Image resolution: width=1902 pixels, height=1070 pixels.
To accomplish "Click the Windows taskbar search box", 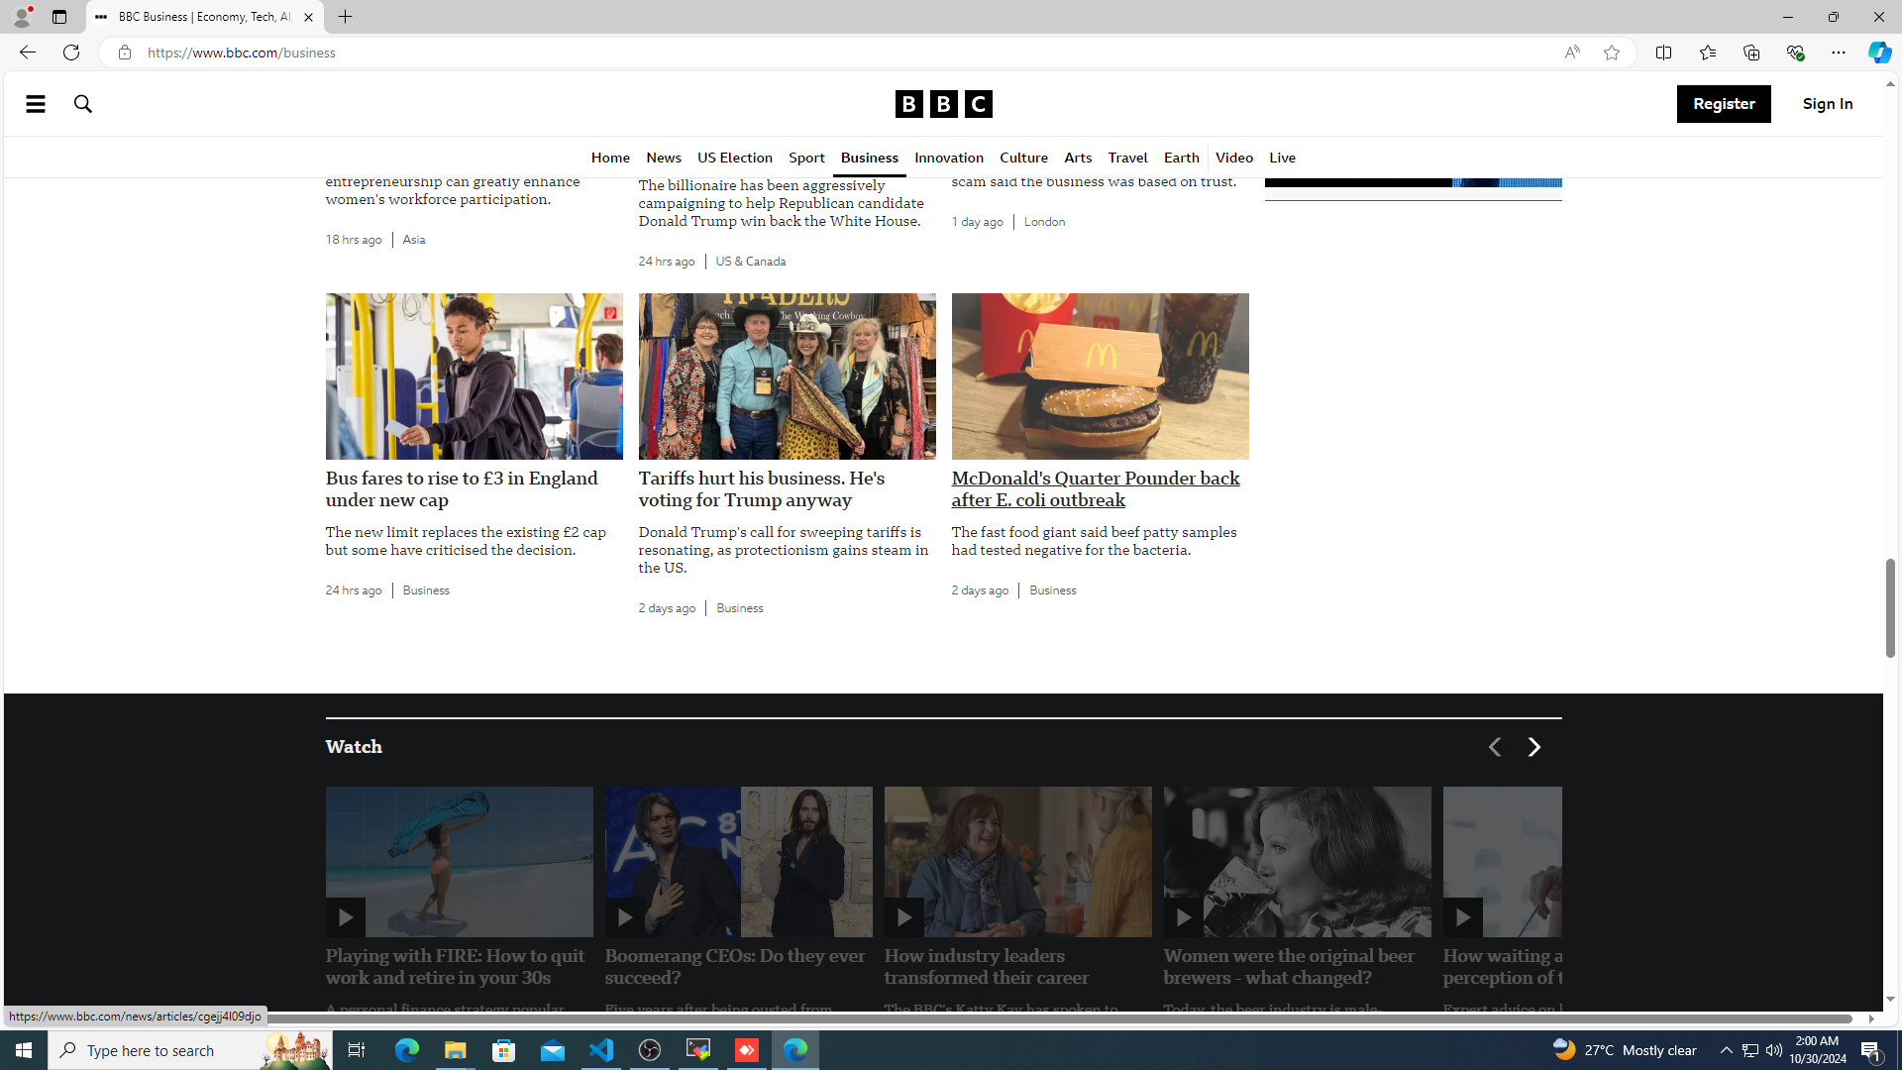I will 188,1050.
